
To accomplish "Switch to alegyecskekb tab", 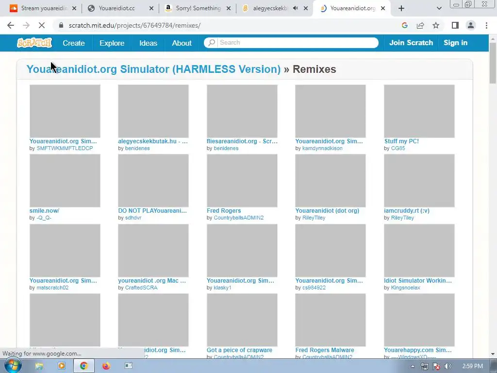I will click(x=269, y=8).
